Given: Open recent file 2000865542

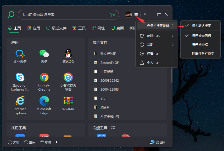Looking at the screenshot, I should (107, 80).
